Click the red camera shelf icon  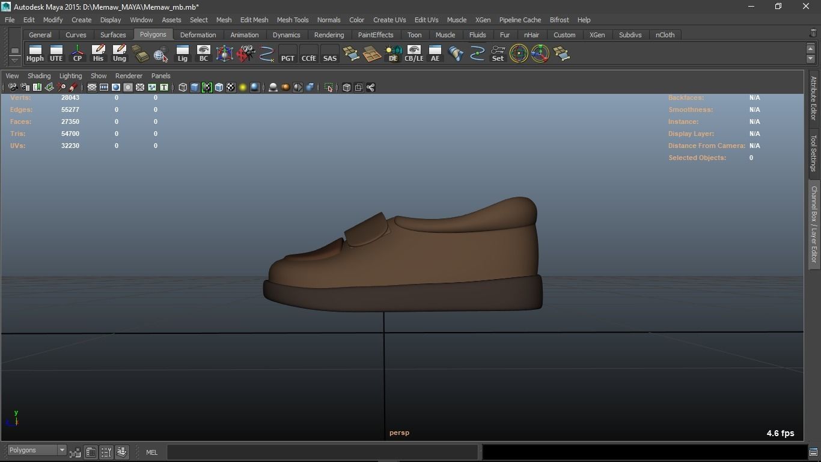coord(245,54)
